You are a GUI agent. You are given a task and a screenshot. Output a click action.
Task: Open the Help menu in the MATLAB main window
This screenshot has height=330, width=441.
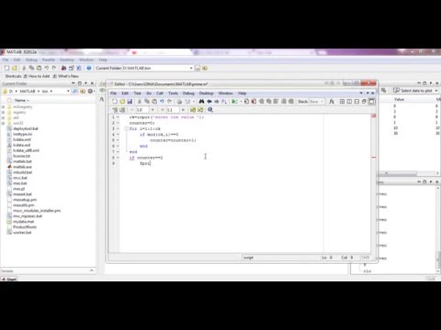tap(103, 60)
